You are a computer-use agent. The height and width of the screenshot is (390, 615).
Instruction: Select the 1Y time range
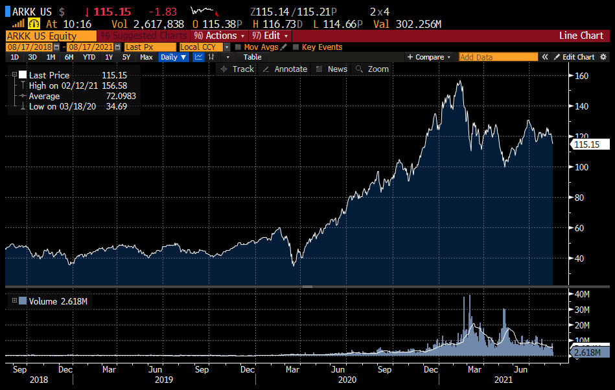tap(109, 57)
